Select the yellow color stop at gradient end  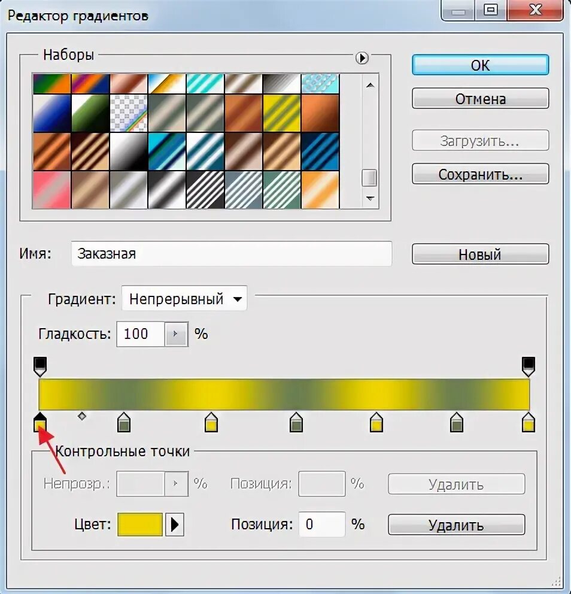tap(529, 422)
